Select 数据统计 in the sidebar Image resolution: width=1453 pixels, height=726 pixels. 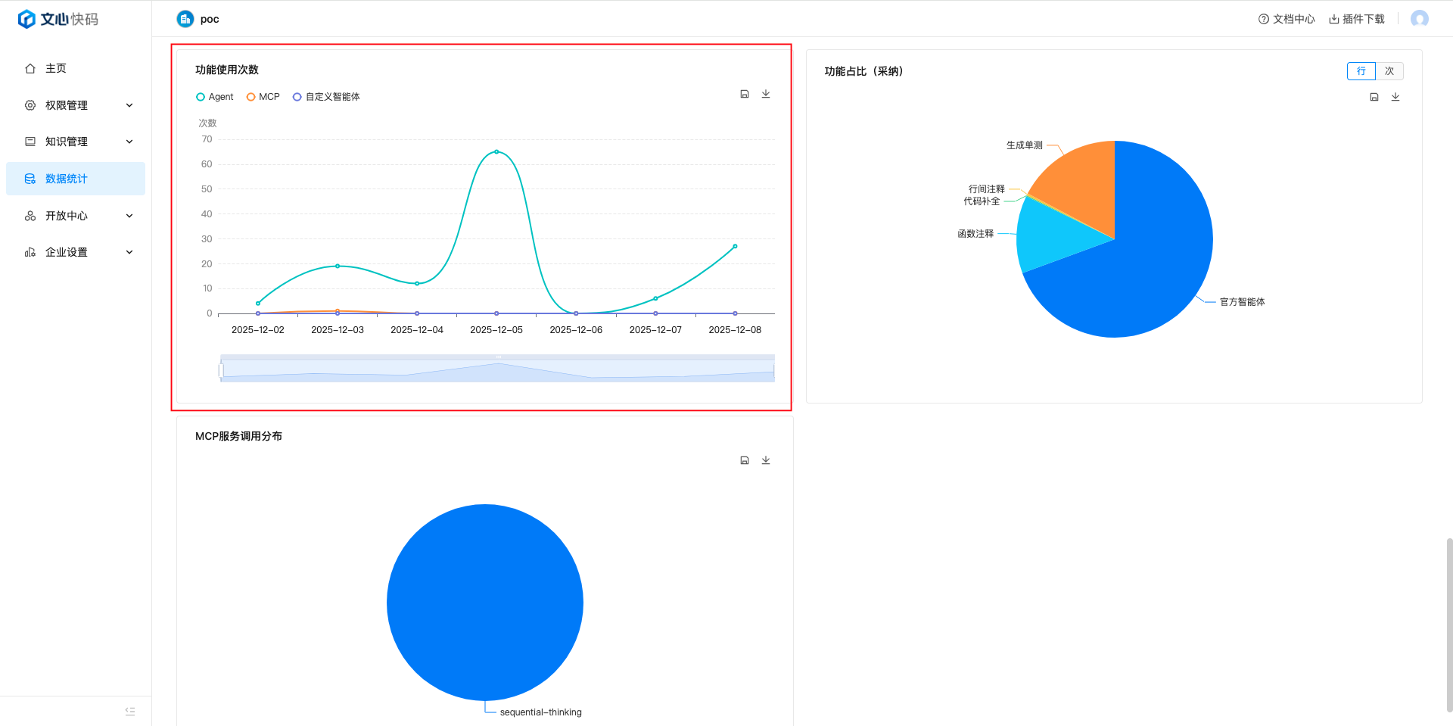pos(67,179)
